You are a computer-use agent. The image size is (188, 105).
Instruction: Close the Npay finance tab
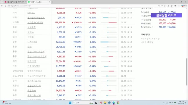coord(49,2)
